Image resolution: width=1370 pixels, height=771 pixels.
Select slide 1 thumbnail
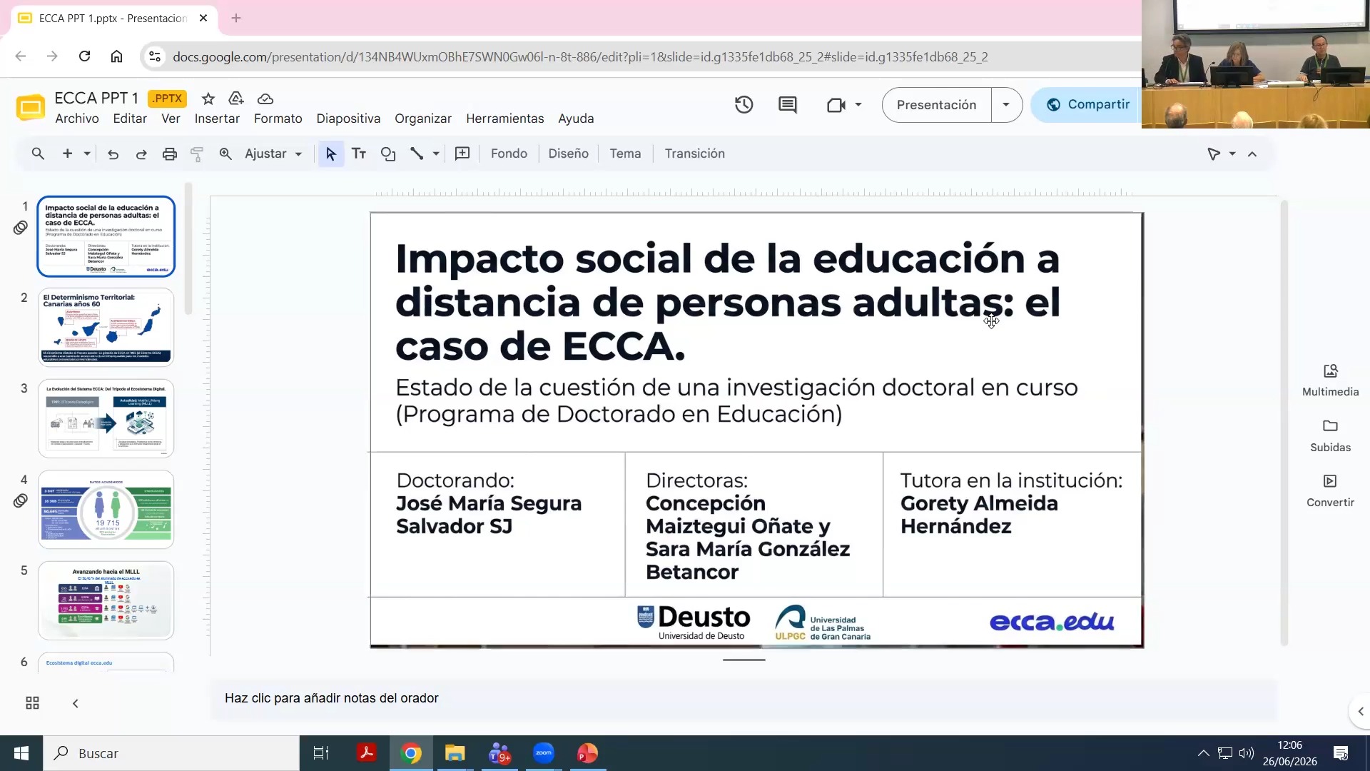(x=106, y=236)
